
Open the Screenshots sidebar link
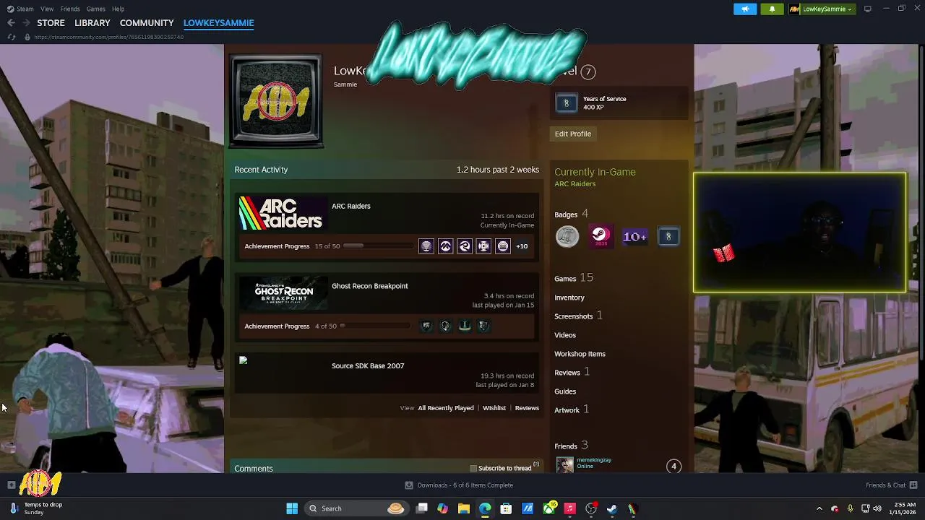[578, 316]
